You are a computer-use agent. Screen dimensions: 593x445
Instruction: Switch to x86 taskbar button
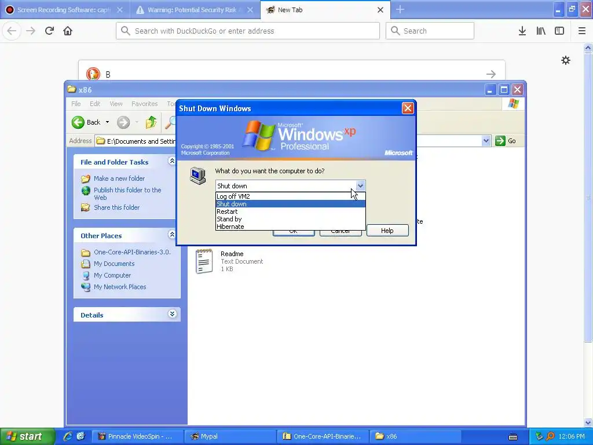(415, 436)
